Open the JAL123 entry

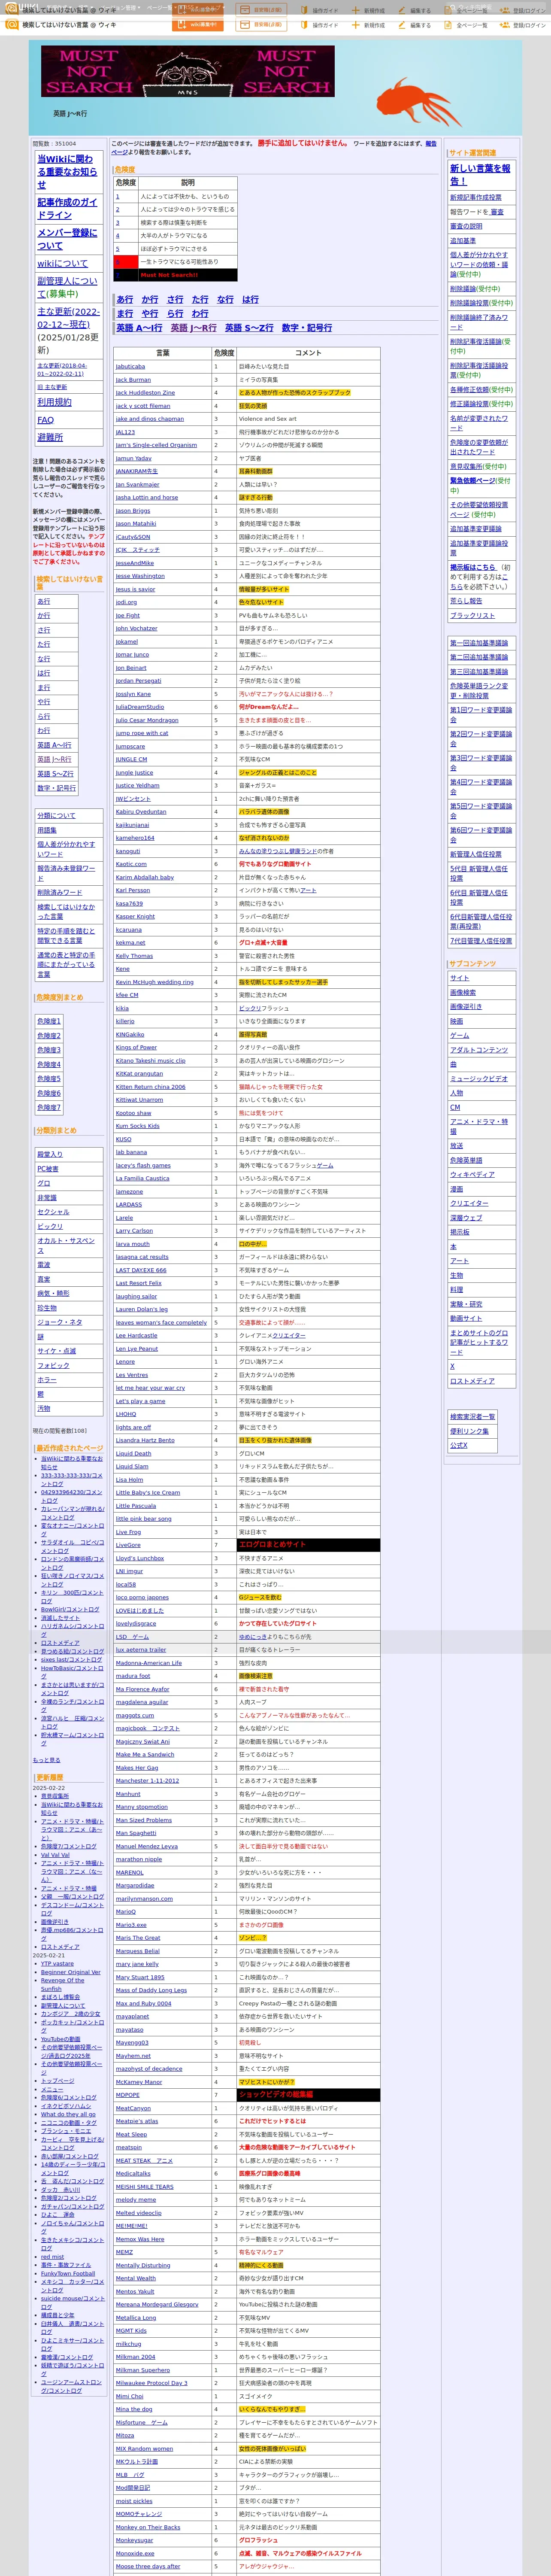point(125,432)
